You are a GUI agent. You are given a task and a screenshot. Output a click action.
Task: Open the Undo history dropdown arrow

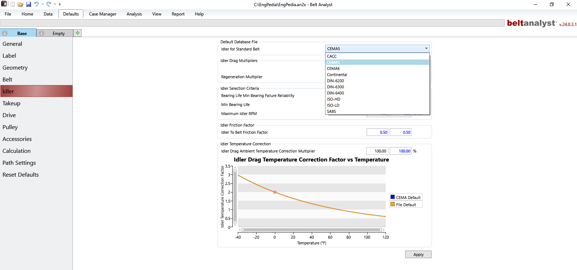click(43, 4)
